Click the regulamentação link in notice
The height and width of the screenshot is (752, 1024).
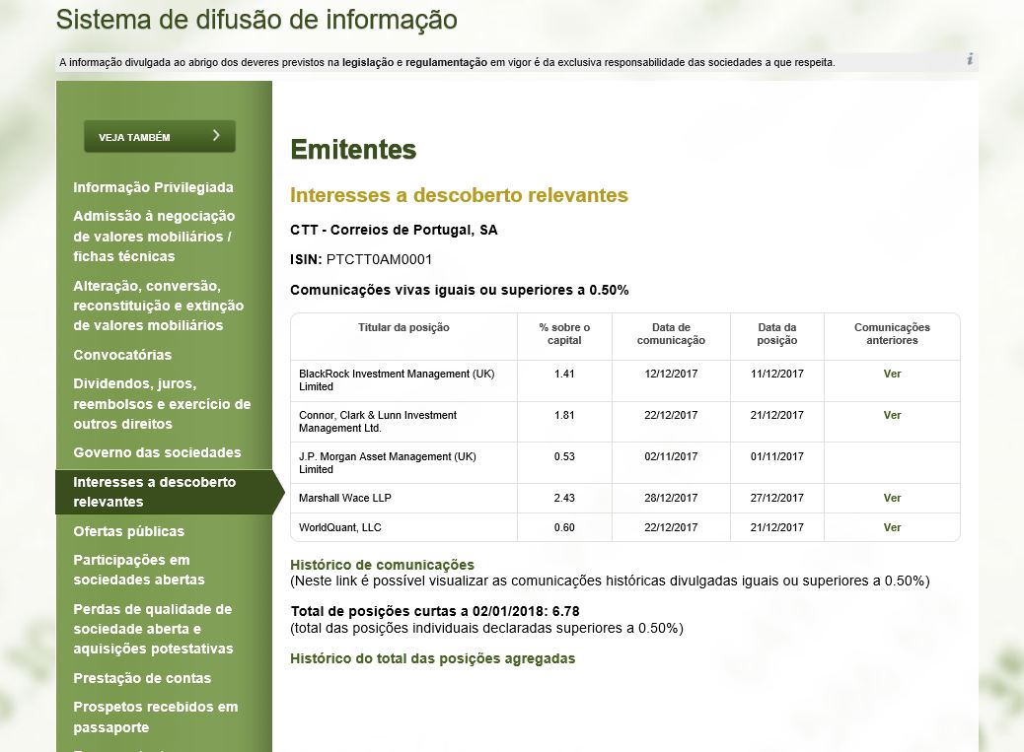coord(446,63)
